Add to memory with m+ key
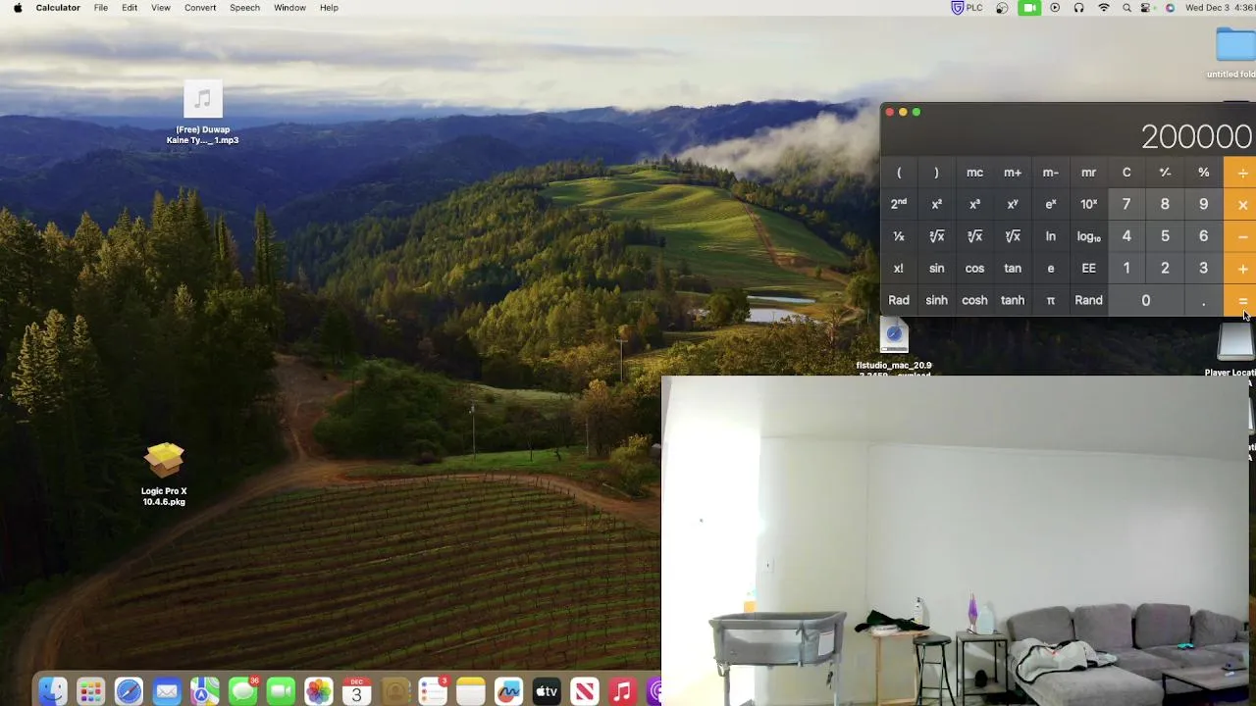Image resolution: width=1256 pixels, height=706 pixels. (1013, 173)
